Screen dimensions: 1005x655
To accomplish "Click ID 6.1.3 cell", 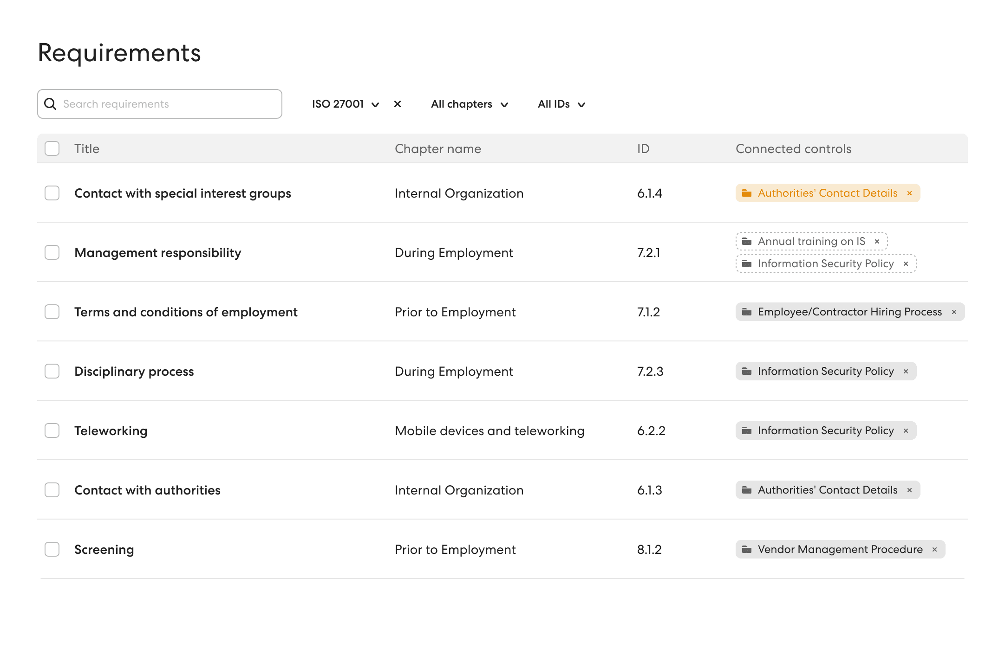I will [x=649, y=490].
